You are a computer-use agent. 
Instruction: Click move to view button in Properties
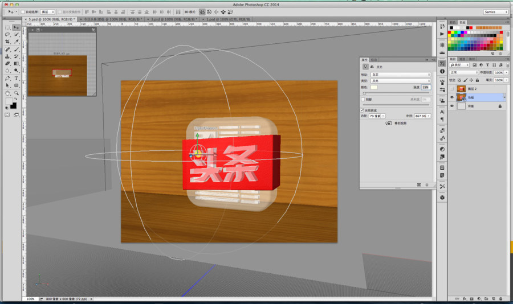(x=396, y=123)
